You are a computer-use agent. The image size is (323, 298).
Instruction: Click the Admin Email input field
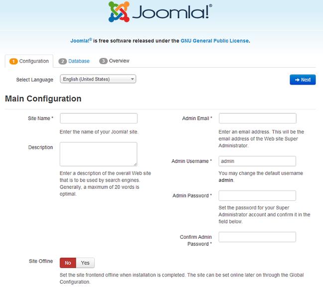(x=258, y=118)
